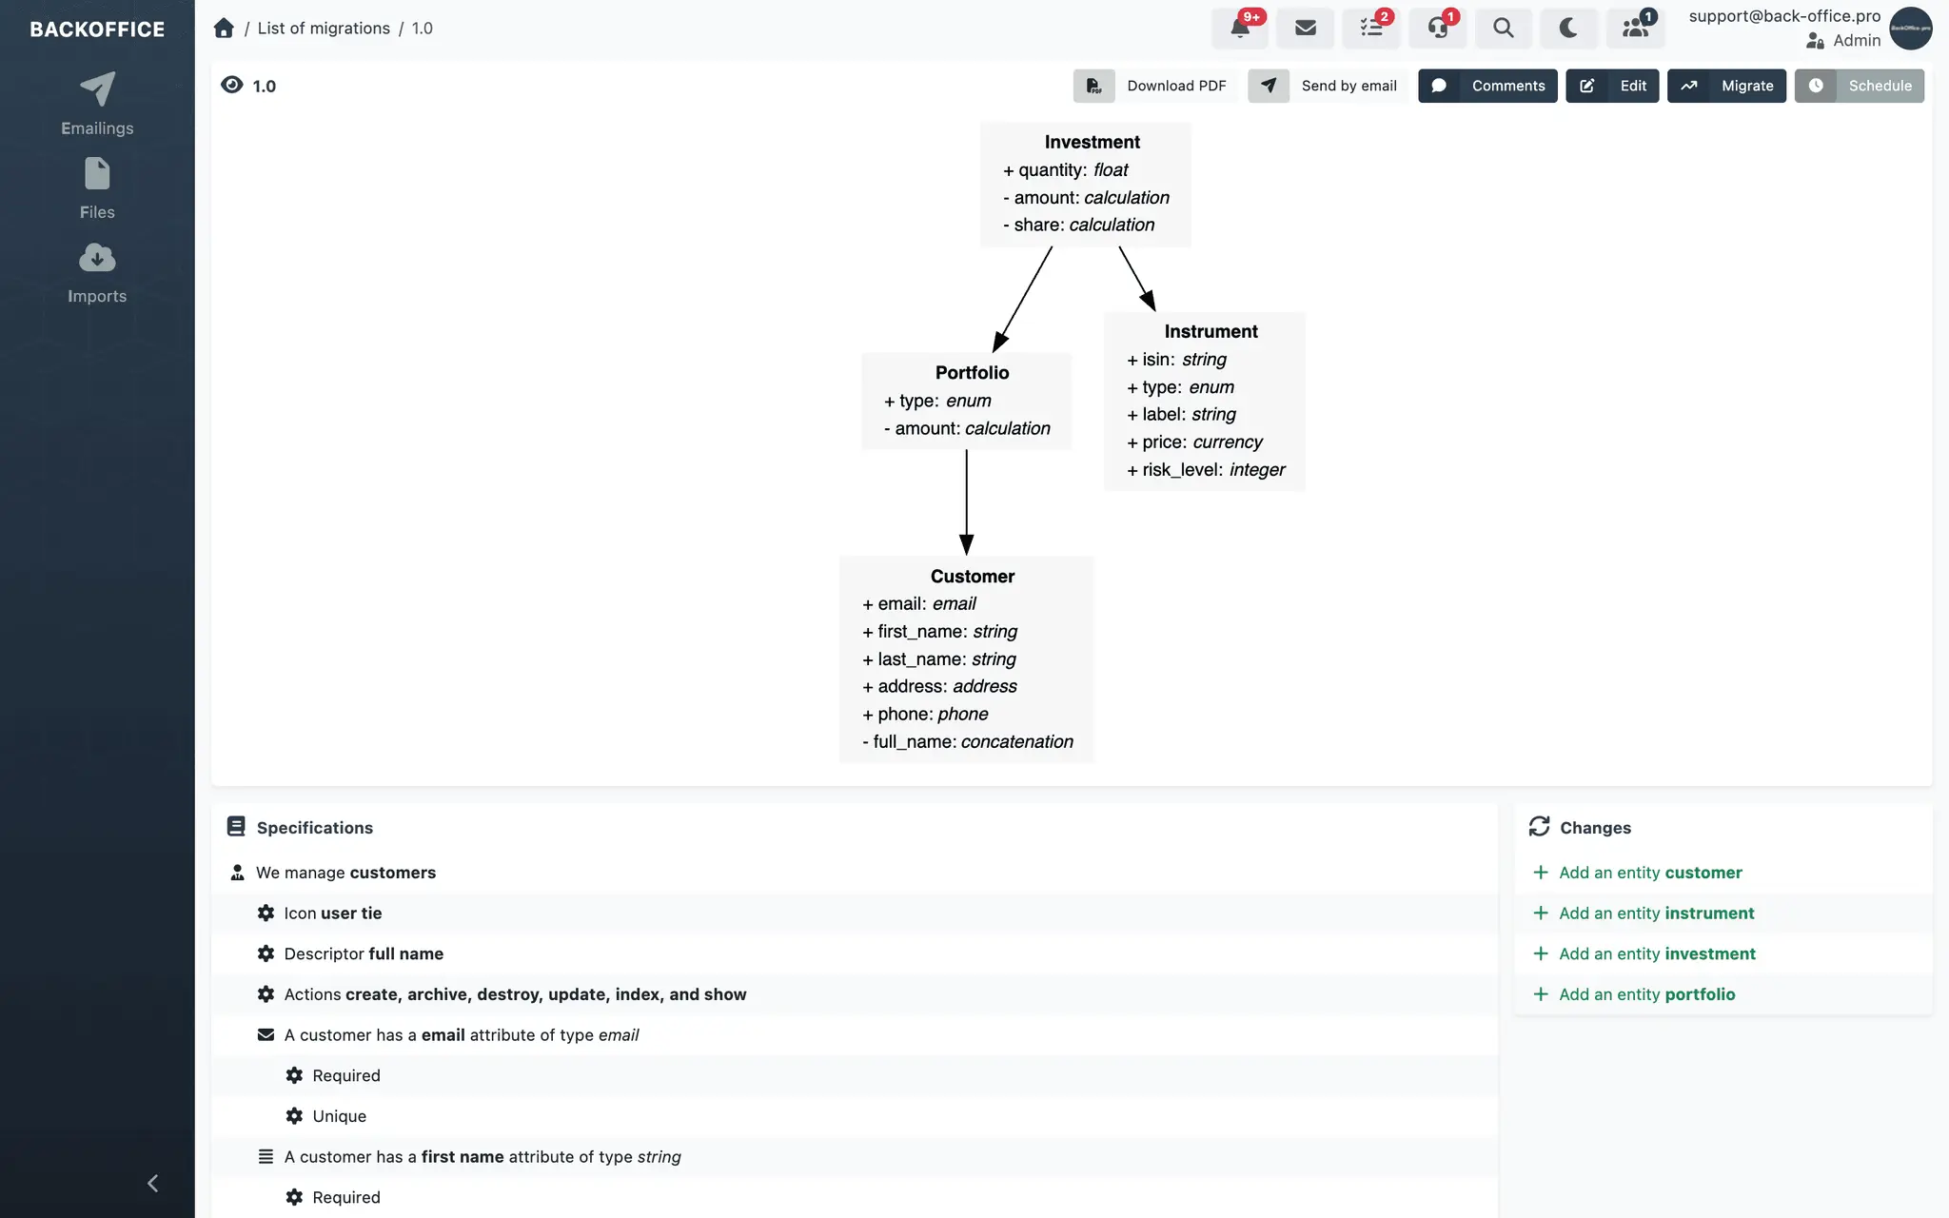Click the Edit button
This screenshot has height=1218, width=1949.
pos(1612,86)
